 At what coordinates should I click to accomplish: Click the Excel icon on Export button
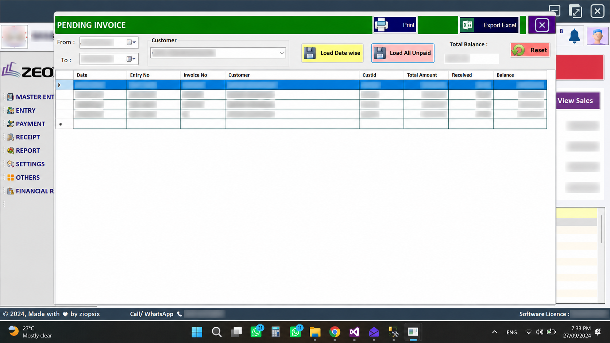pos(467,25)
